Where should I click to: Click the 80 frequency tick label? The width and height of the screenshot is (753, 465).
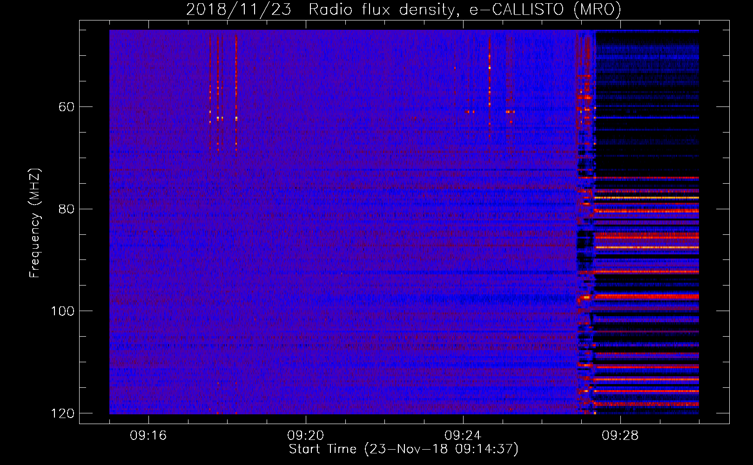[67, 209]
